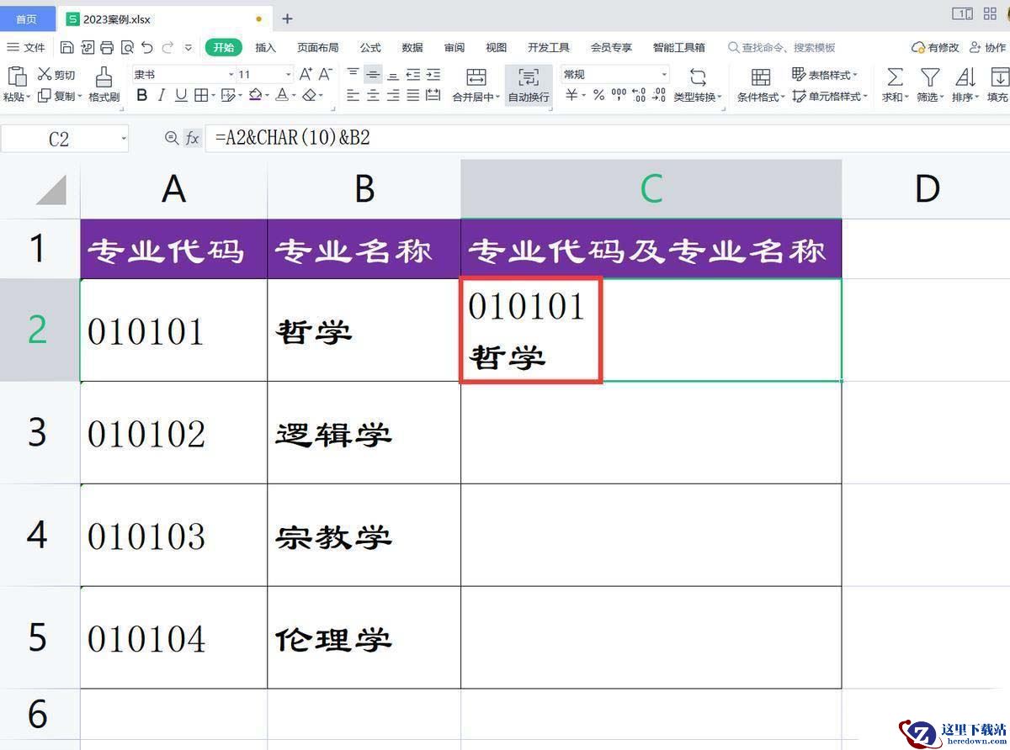1010x750 pixels.
Task: Click the Print icon in quick access toolbar
Action: pyautogui.click(x=107, y=48)
